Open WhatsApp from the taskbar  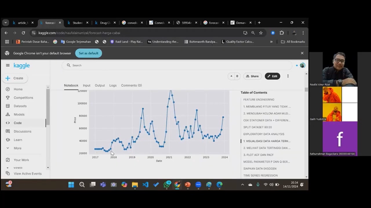coord(167,185)
